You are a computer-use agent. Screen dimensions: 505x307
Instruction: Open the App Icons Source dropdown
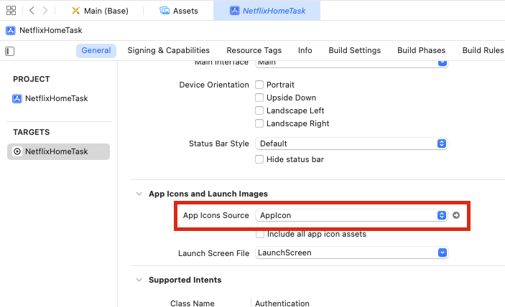tap(351, 215)
